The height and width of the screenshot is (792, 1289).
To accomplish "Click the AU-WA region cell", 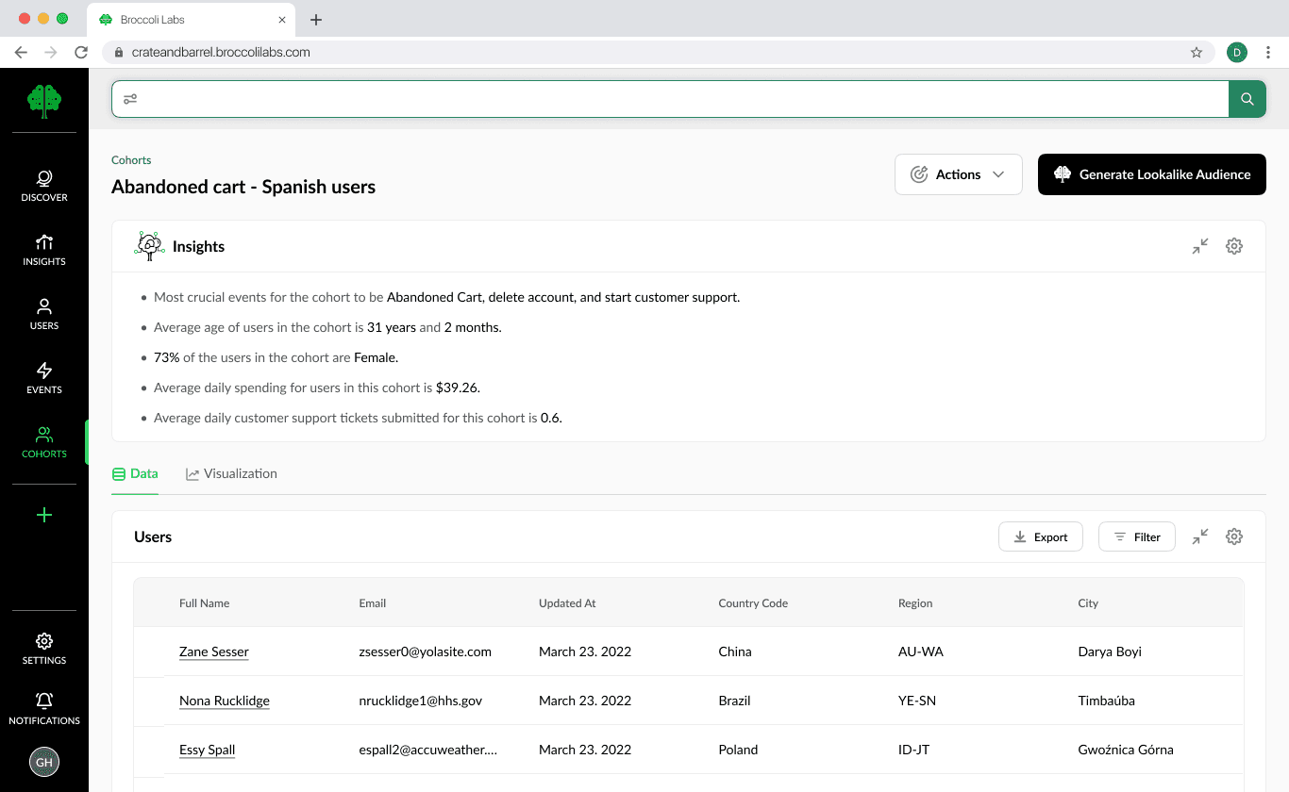I will (x=921, y=652).
